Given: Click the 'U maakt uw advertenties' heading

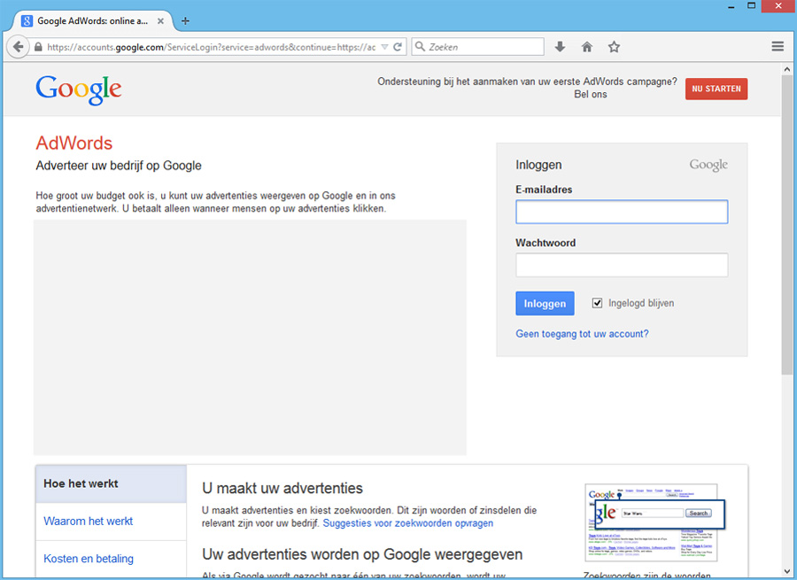Looking at the screenshot, I should click(x=282, y=489).
